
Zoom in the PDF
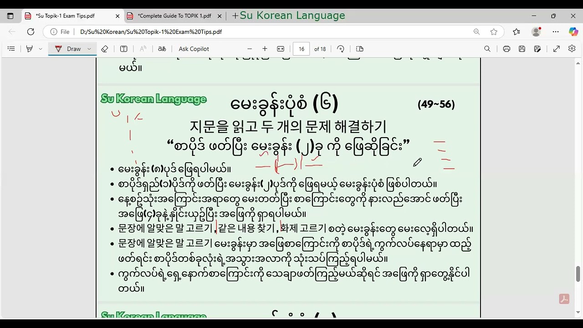(265, 49)
